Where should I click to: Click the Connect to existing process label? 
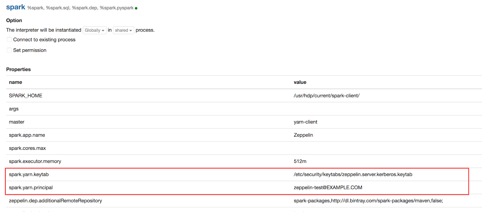44,40
